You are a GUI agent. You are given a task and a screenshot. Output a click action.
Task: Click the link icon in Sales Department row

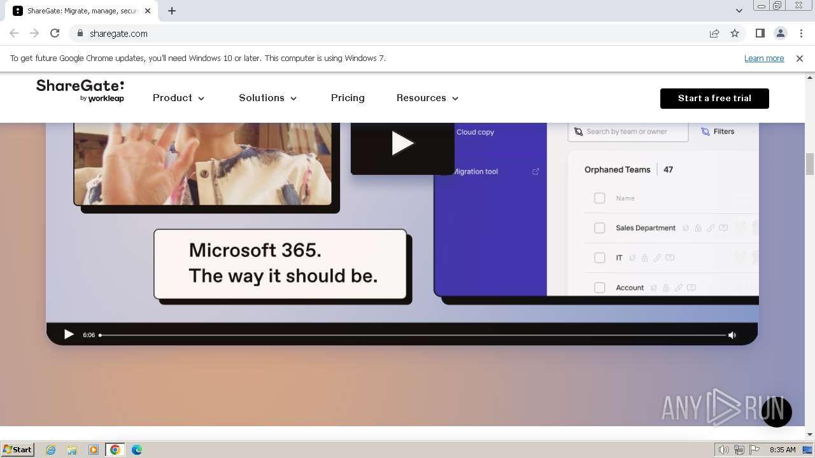click(x=711, y=228)
